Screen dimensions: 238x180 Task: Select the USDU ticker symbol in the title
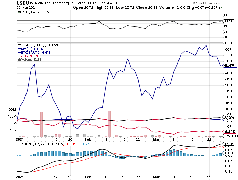23,3
